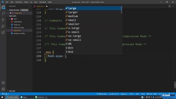
Task: Click the '// Comments' line text
Action: click(x=53, y=21)
